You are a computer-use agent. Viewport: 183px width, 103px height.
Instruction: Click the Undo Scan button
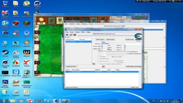point(130,39)
